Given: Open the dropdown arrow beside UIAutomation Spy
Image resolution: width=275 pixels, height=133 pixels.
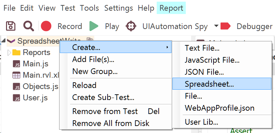Looking at the screenshot, I should click(x=217, y=26).
